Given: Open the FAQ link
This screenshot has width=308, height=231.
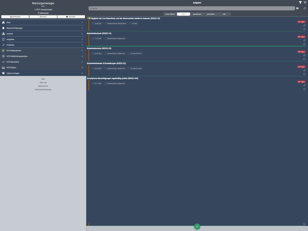Looking at the screenshot, I should [43, 79].
